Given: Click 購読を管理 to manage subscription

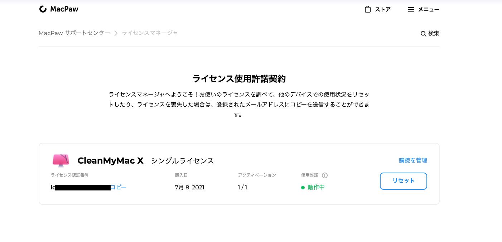Looking at the screenshot, I should click(x=413, y=160).
